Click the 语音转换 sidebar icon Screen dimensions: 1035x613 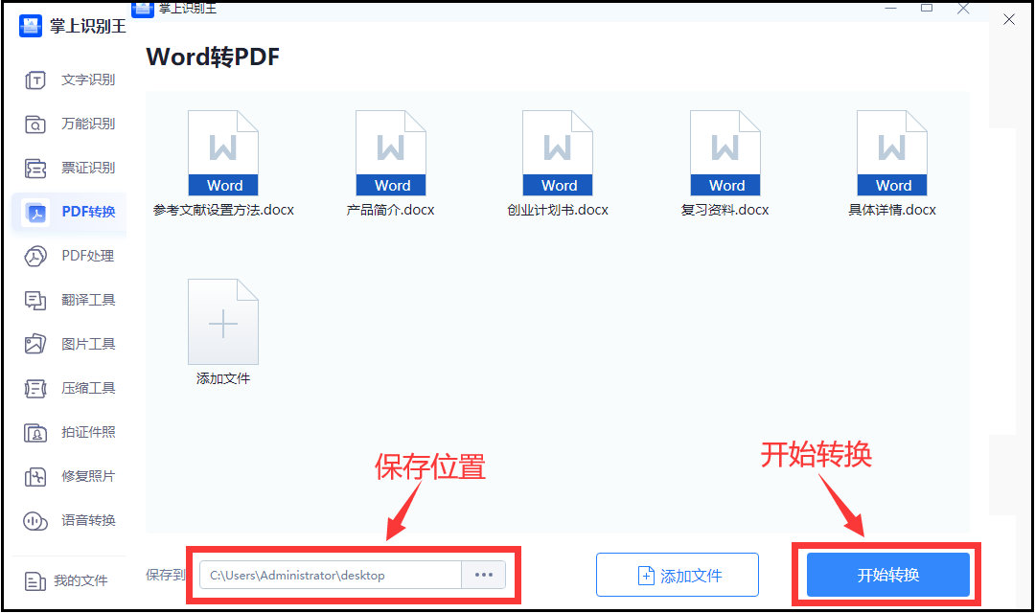[35, 521]
